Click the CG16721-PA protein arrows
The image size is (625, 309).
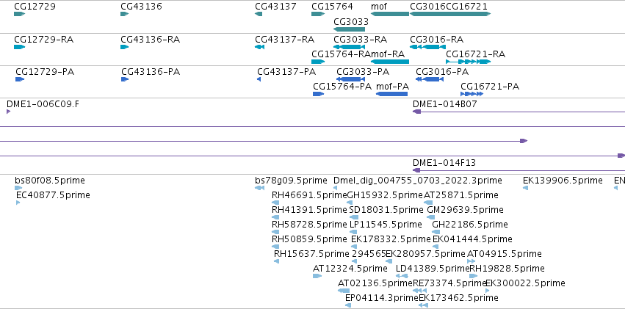click(x=472, y=94)
